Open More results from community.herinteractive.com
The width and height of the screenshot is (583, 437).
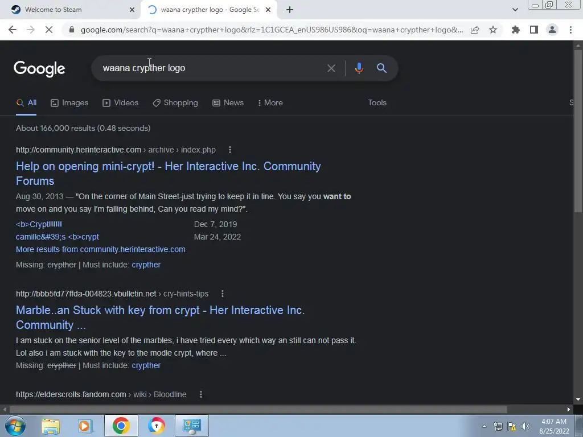click(100, 249)
